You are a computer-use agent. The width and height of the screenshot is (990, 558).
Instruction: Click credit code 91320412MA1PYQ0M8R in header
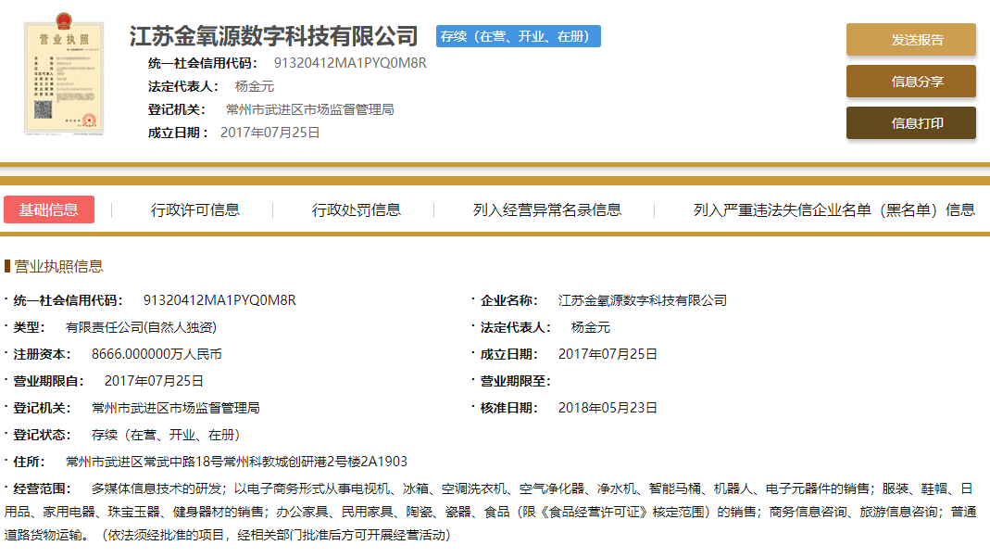[x=350, y=63]
